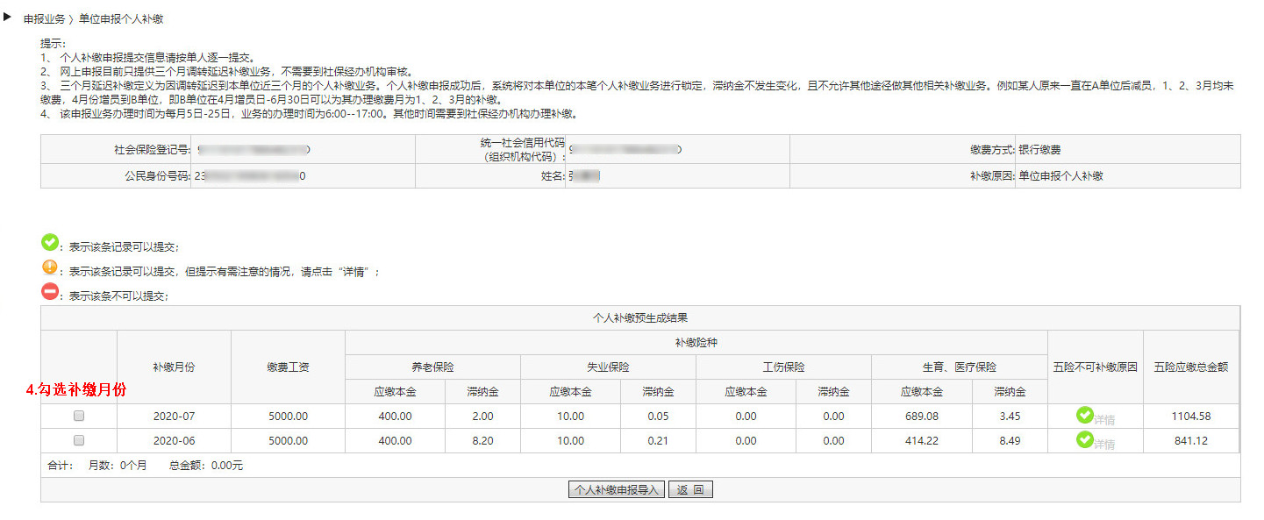Select the 2020-06 row checkbox
Image resolution: width=1264 pixels, height=520 pixels.
coord(79,440)
